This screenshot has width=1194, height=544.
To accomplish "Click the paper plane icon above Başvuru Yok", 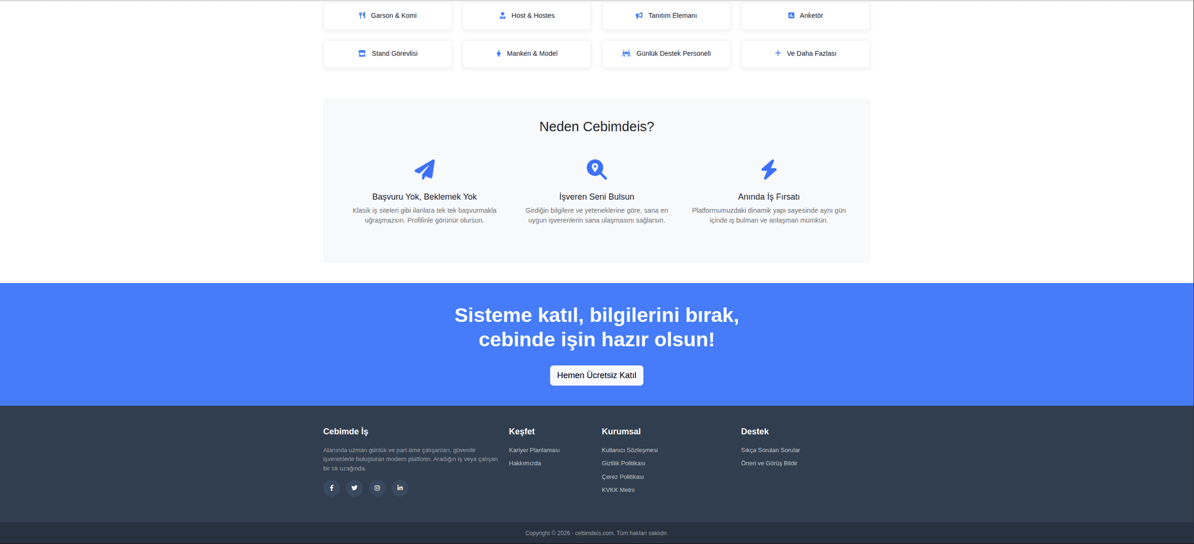I will 424,169.
